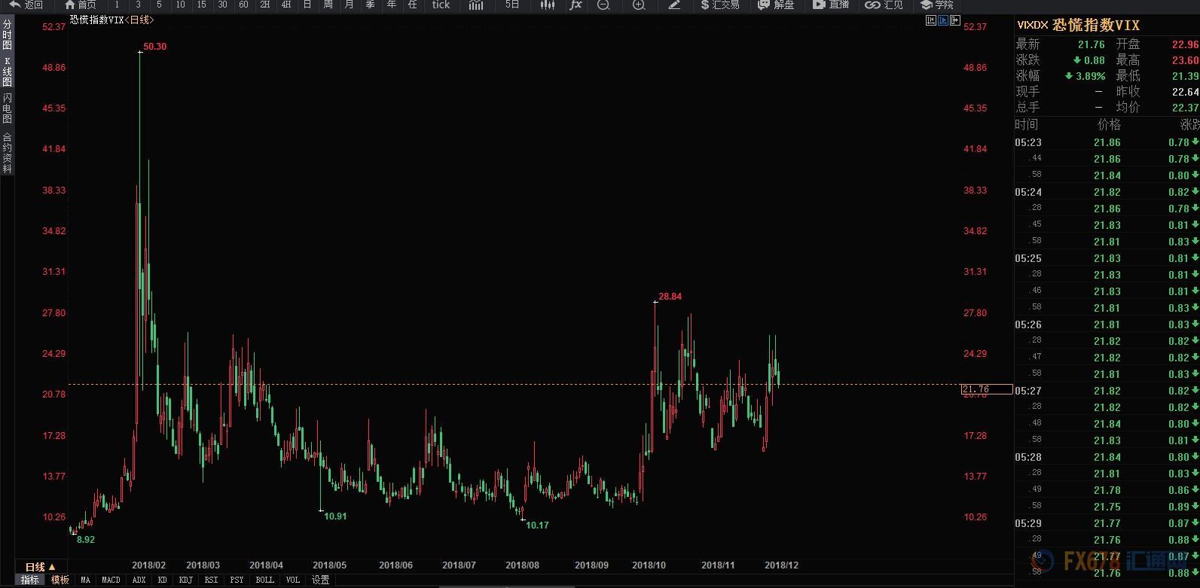Select 任 custom period
This screenshot has height=588, width=1200.
coord(412,5)
